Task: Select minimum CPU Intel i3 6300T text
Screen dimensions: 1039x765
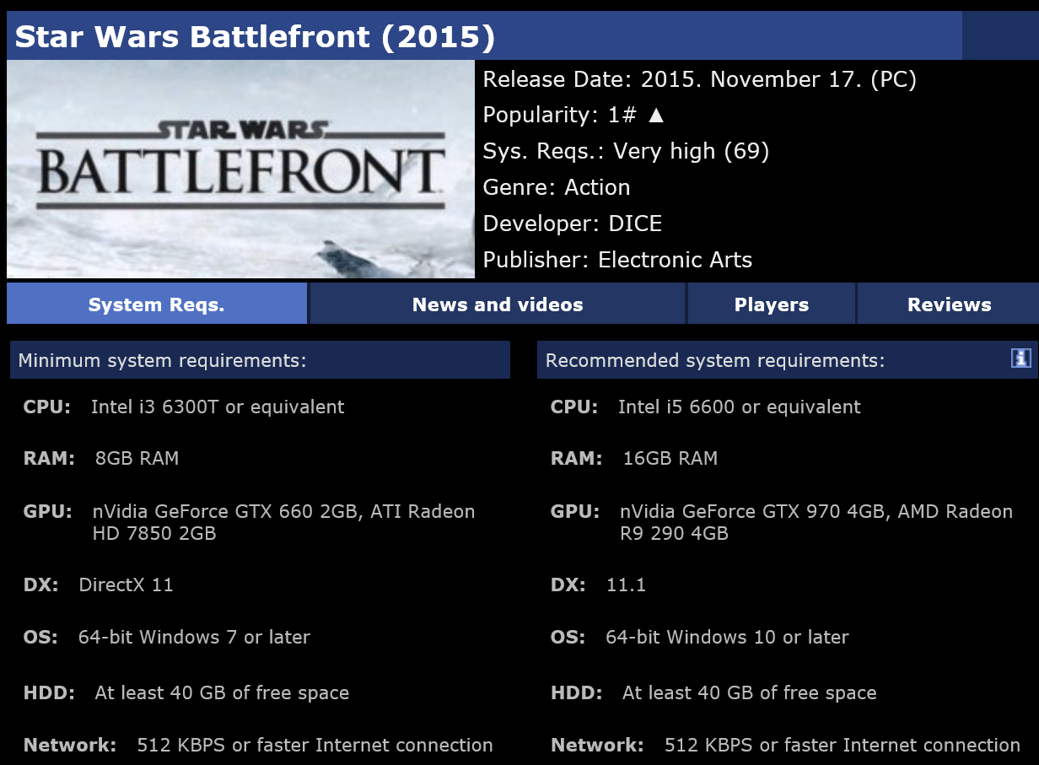Action: pos(218,407)
